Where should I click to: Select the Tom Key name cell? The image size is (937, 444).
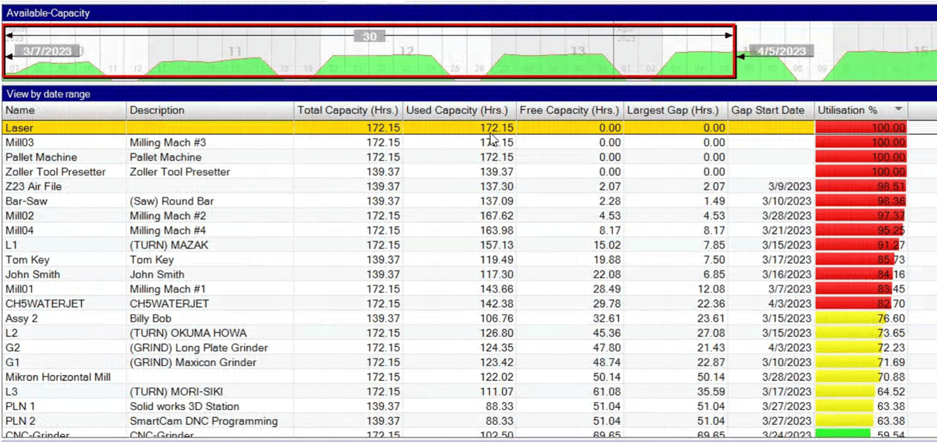[x=28, y=260]
